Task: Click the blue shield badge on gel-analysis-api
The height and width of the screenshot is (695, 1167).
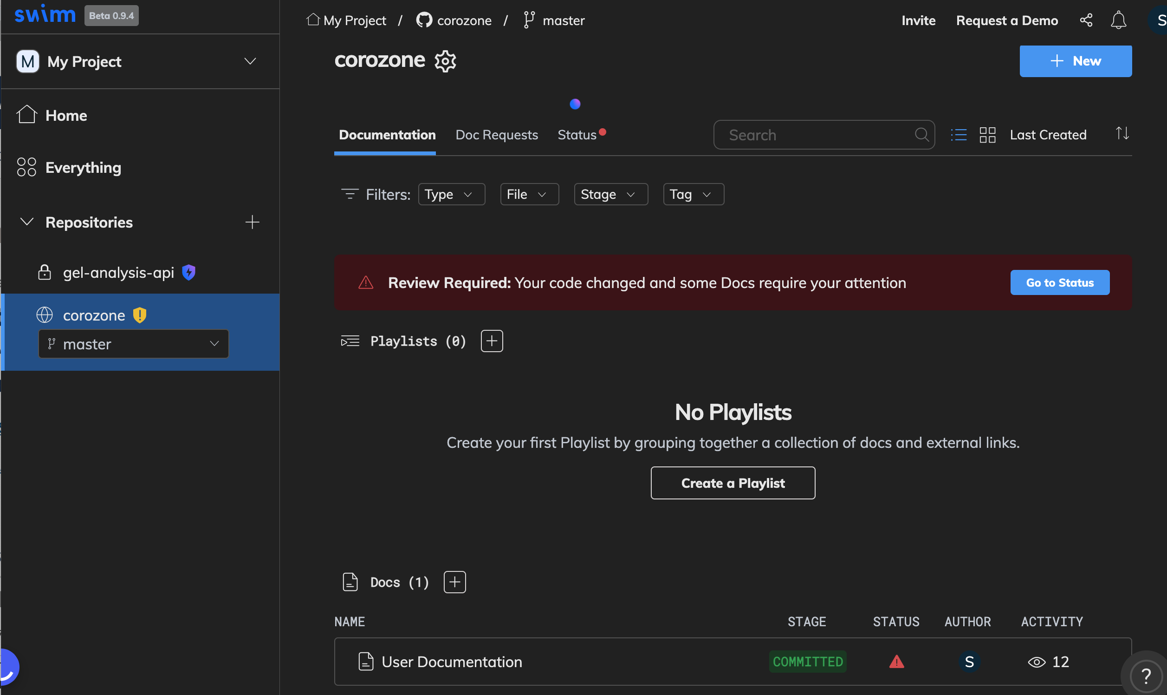Action: pos(188,272)
